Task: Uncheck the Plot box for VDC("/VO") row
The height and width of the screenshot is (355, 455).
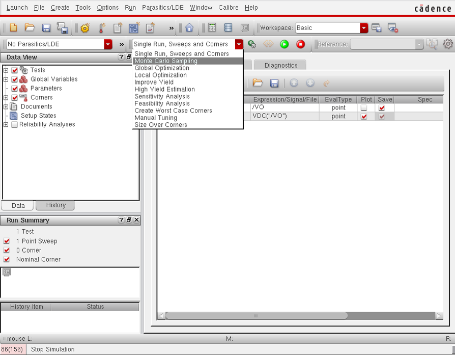Action: pyautogui.click(x=363, y=117)
